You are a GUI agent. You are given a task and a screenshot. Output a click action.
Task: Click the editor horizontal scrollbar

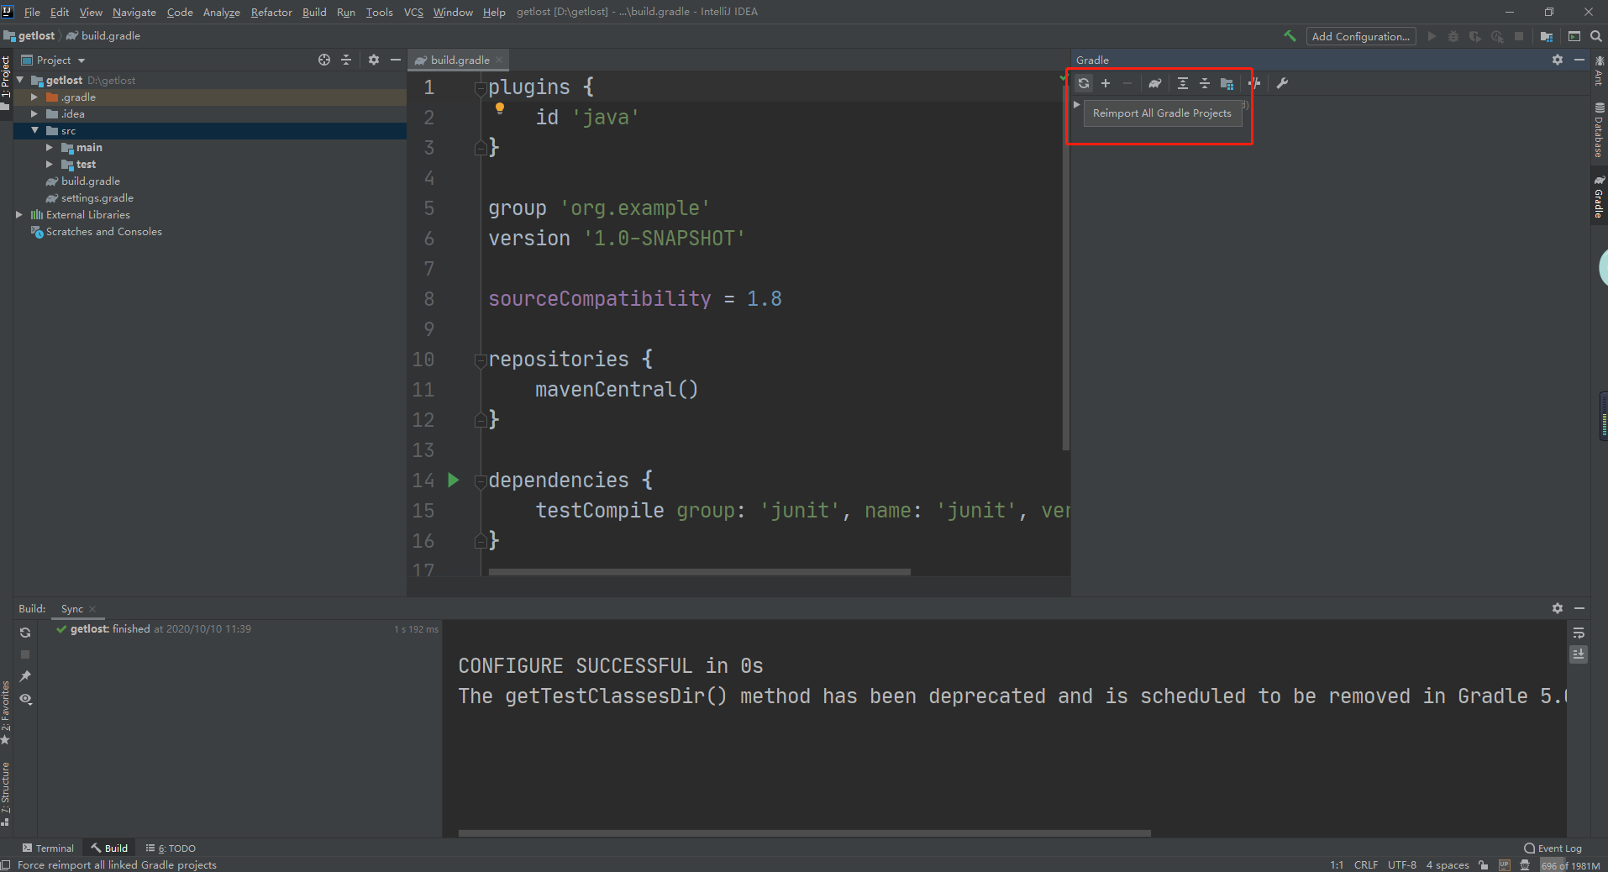699,572
